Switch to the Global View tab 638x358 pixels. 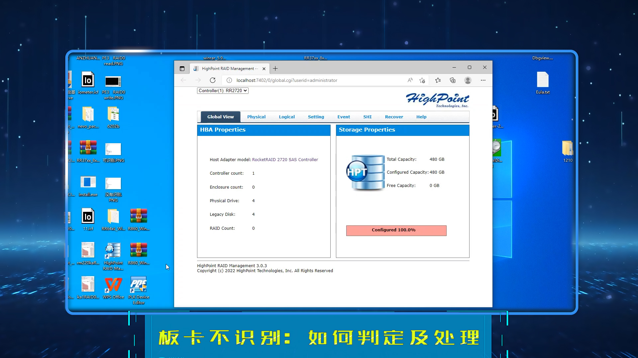pos(220,117)
